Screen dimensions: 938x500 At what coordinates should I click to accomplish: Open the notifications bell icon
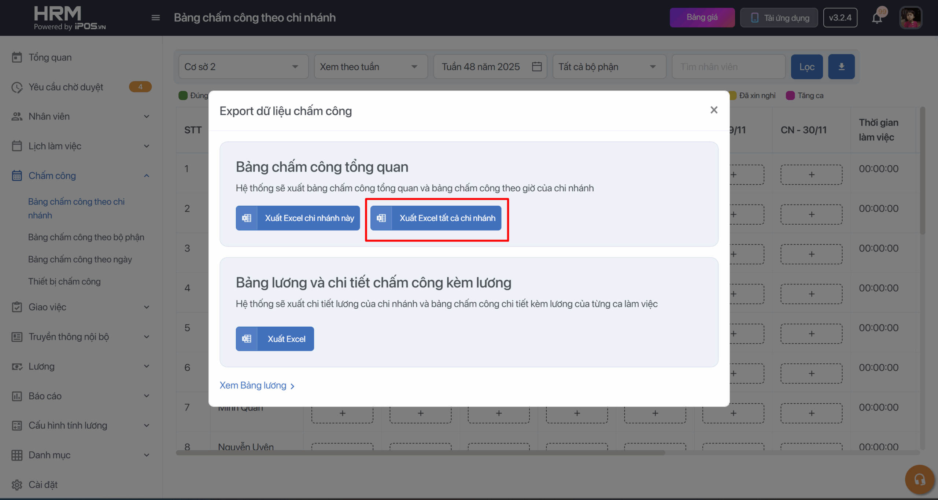tap(877, 18)
